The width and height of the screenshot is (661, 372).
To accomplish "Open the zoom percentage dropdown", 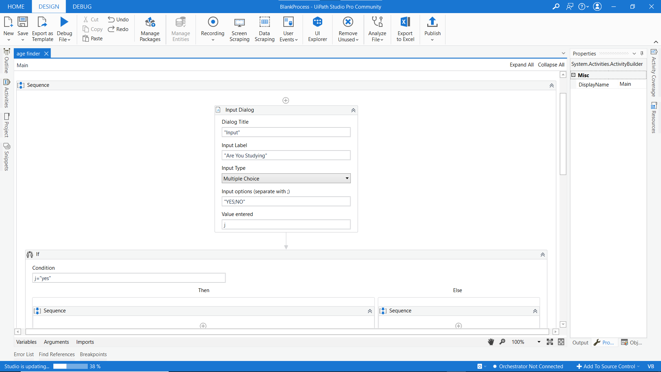I will coord(539,342).
